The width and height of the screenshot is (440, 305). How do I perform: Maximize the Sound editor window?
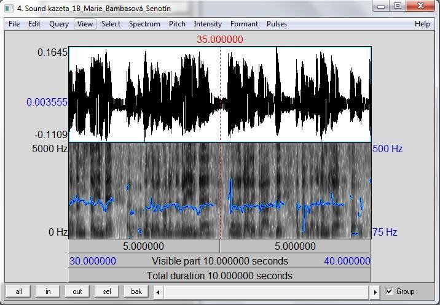coord(398,6)
